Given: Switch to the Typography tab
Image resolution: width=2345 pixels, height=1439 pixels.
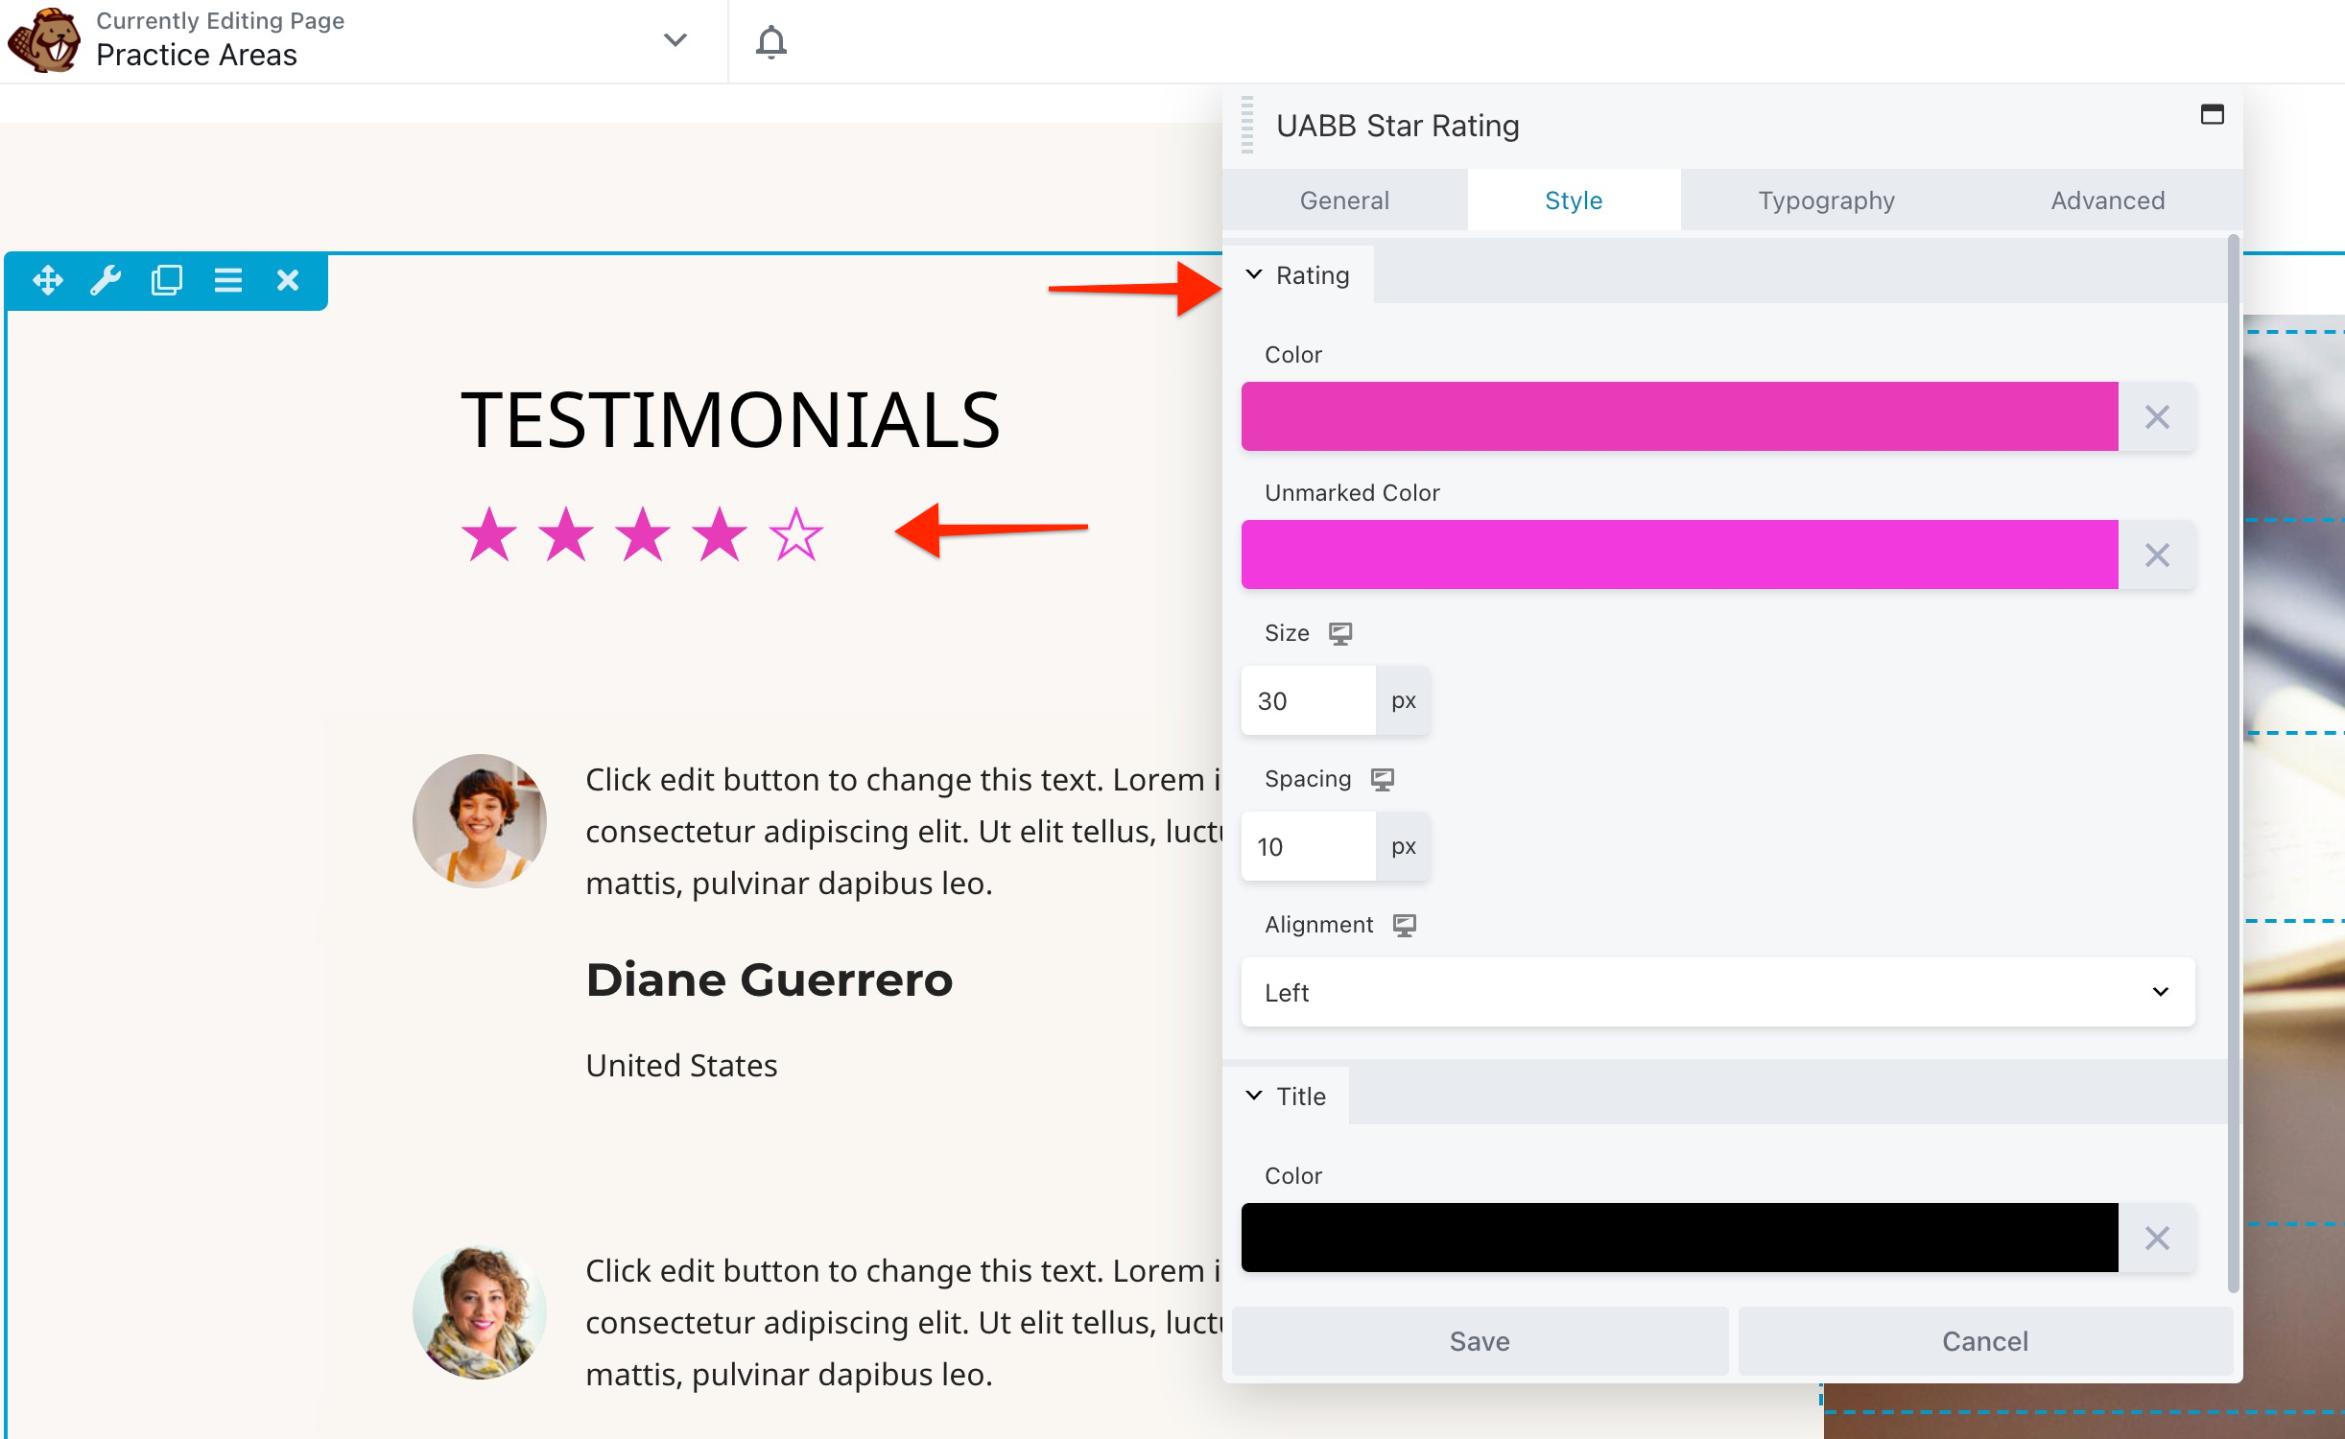Looking at the screenshot, I should coord(1826,200).
